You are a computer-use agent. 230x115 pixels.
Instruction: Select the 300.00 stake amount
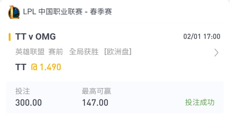[29, 102]
